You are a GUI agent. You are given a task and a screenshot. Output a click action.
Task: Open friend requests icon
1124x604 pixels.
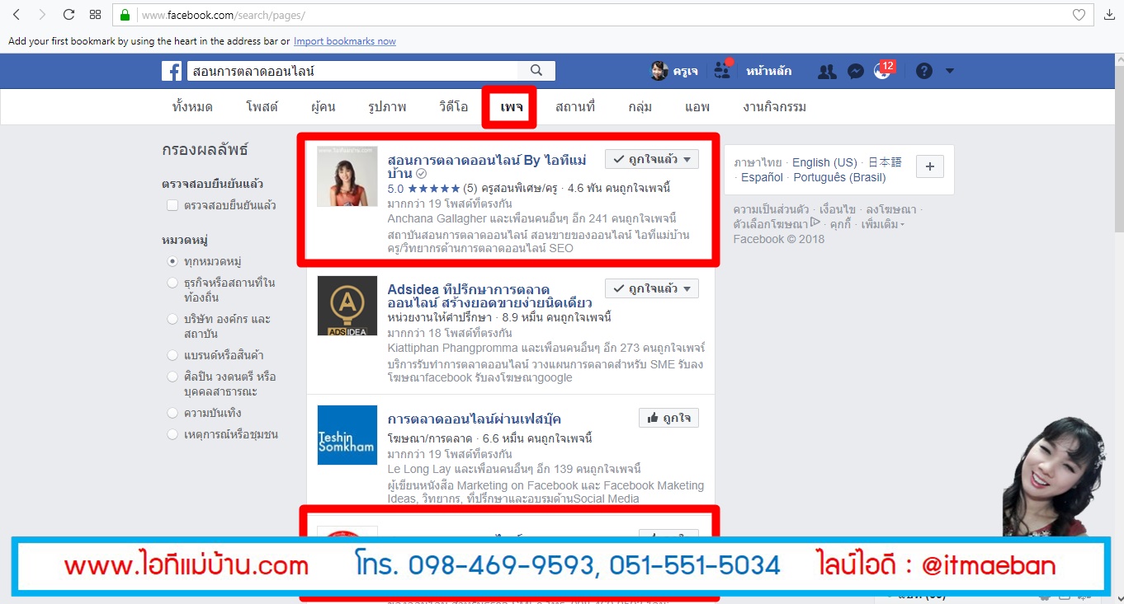click(x=827, y=72)
